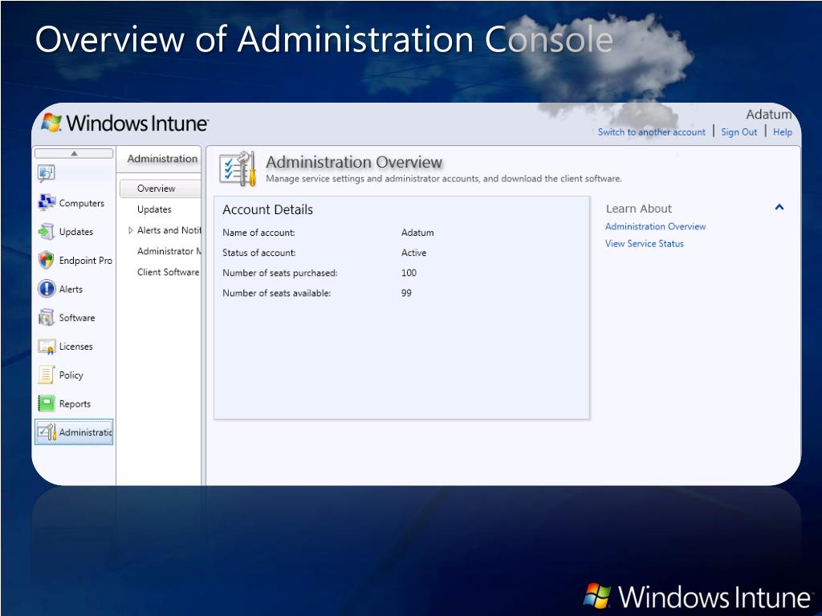Collapse the Learn About section chevron
822x616 pixels.
[779, 208]
